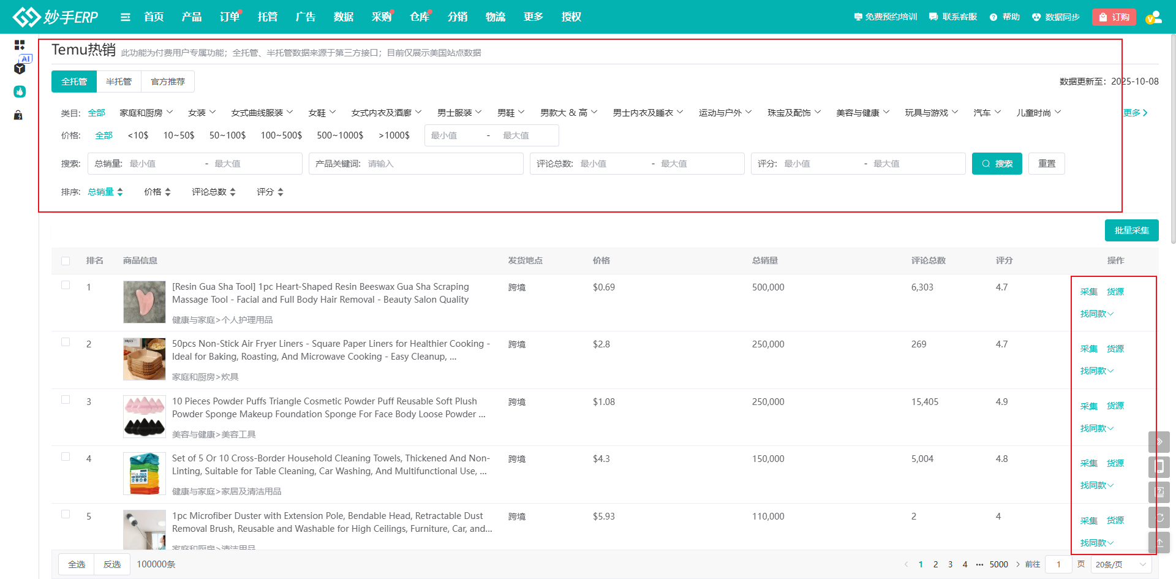Click the hamburger menu icon beside the logo

pos(125,17)
